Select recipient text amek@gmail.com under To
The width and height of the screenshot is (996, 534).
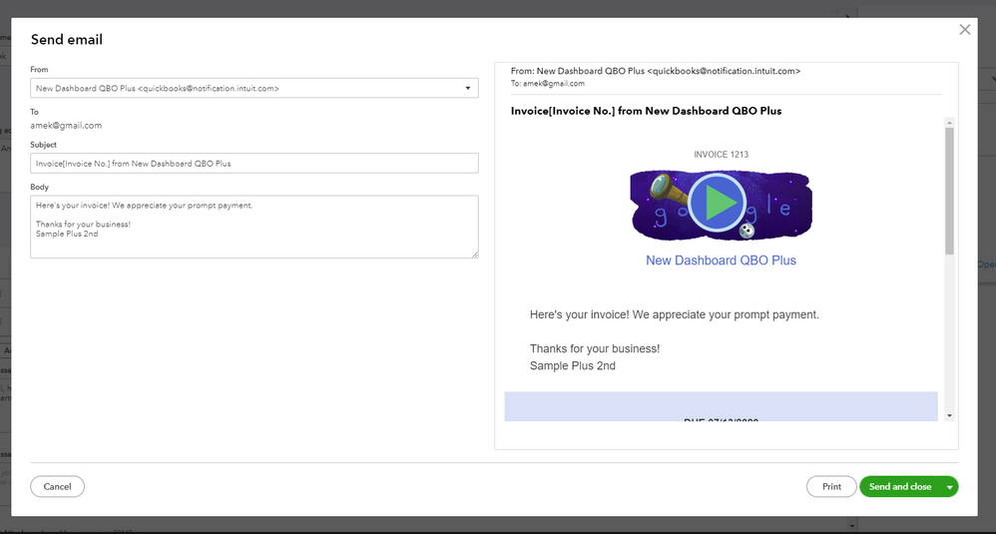tap(66, 126)
